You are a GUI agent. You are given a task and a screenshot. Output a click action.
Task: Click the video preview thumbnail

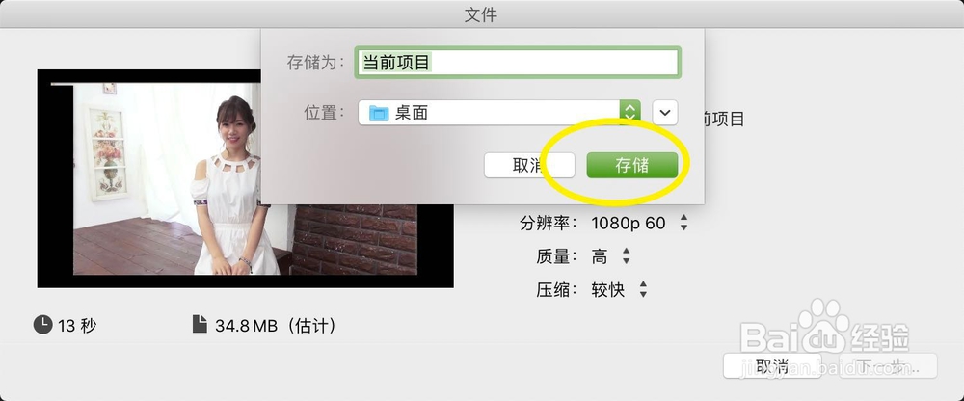tap(245, 178)
